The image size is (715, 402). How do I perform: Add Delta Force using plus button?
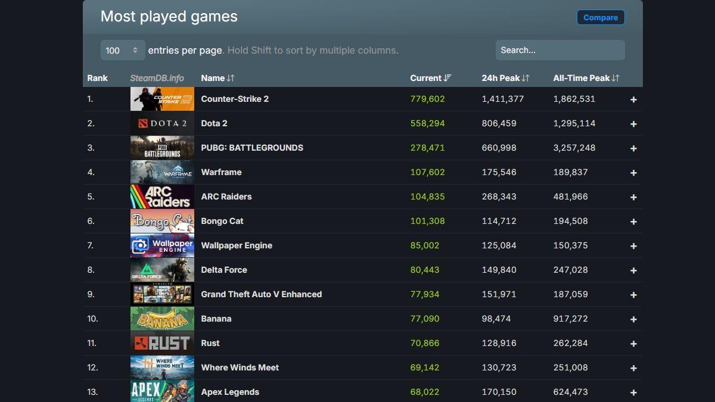(633, 270)
